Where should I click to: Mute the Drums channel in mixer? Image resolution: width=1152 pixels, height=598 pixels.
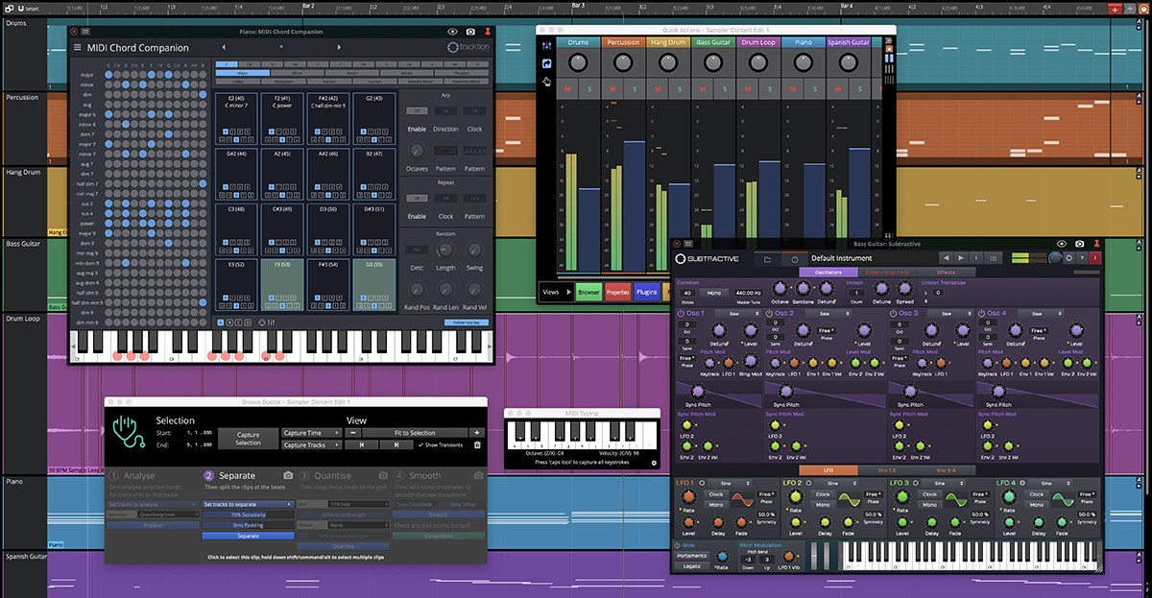click(568, 89)
